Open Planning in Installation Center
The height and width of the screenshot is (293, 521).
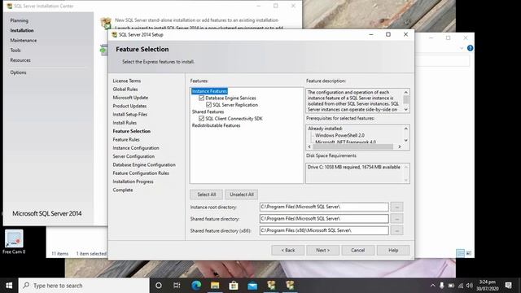click(19, 20)
